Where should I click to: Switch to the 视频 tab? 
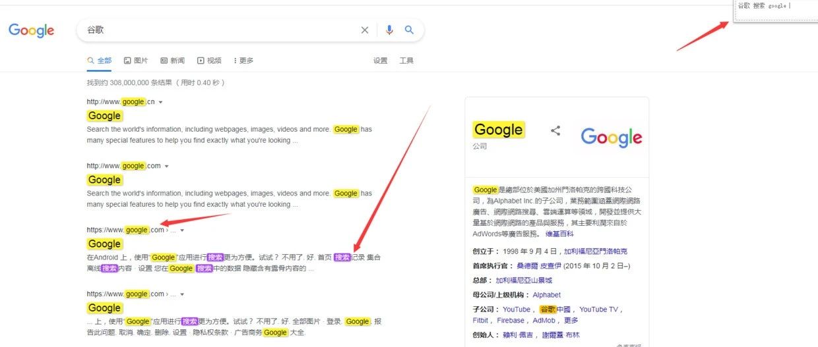[x=209, y=61]
